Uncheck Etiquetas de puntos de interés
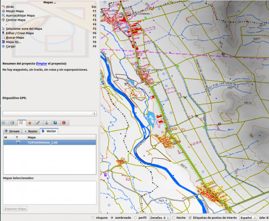269x221 pixels. pos(190,218)
